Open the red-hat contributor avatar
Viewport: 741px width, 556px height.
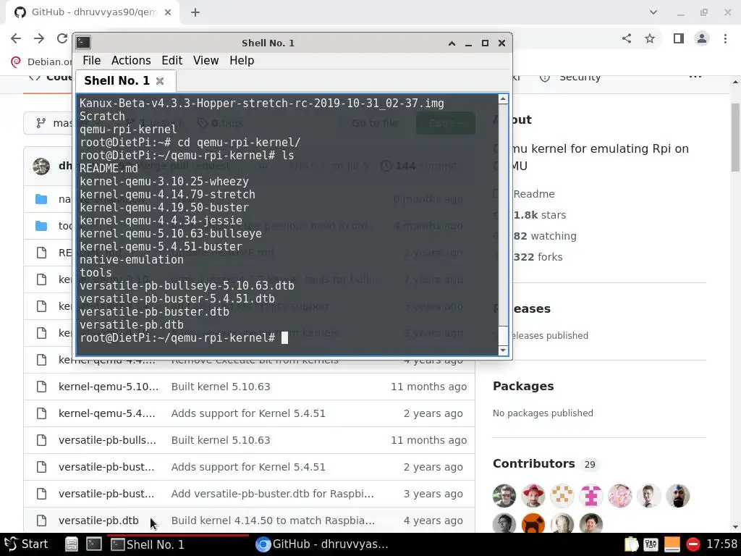(x=533, y=496)
